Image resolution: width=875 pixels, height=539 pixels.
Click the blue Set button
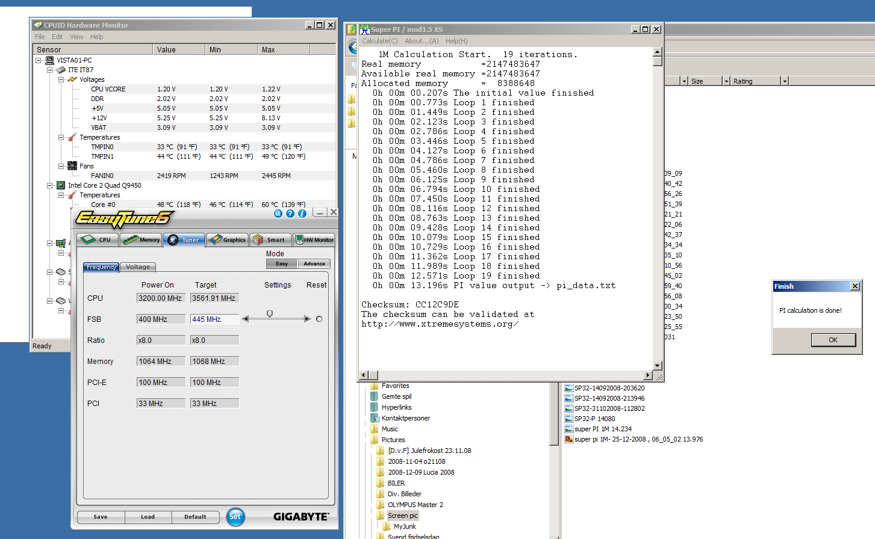[x=235, y=517]
